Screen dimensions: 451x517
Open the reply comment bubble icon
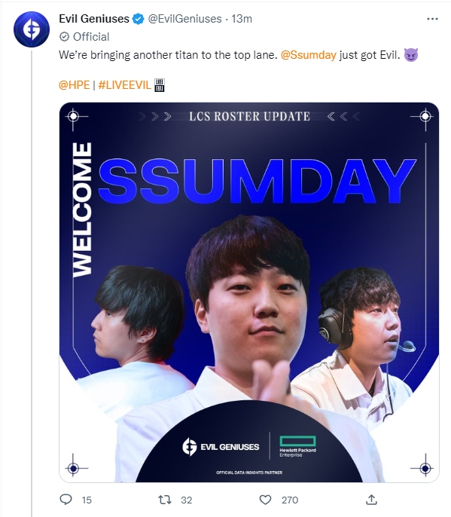coord(66,500)
